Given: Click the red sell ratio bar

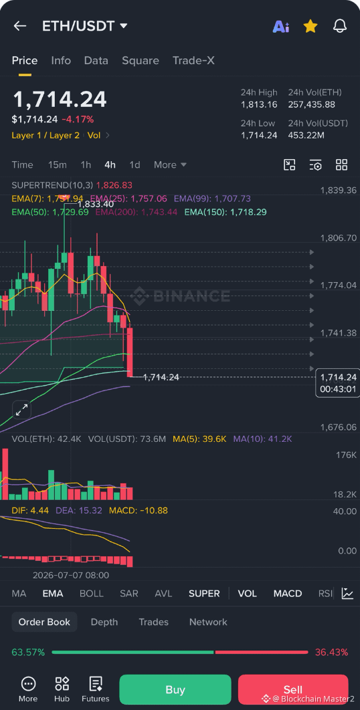Looking at the screenshot, I should point(262,652).
